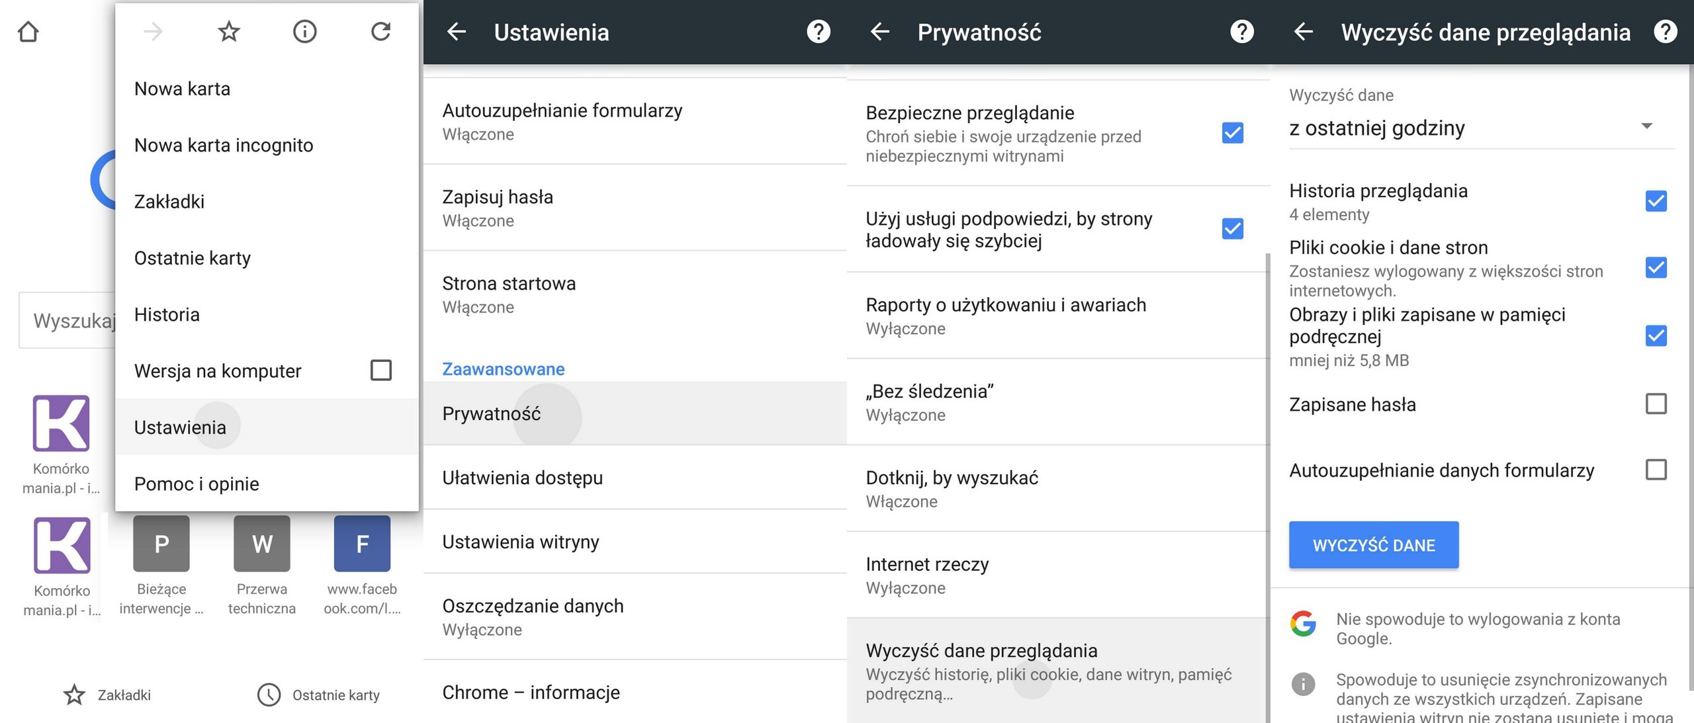The width and height of the screenshot is (1694, 723).
Task: Open Ostatnie karty clock icon at bottom
Action: (269, 695)
